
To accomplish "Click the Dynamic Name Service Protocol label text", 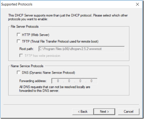I will coord(48,73).
